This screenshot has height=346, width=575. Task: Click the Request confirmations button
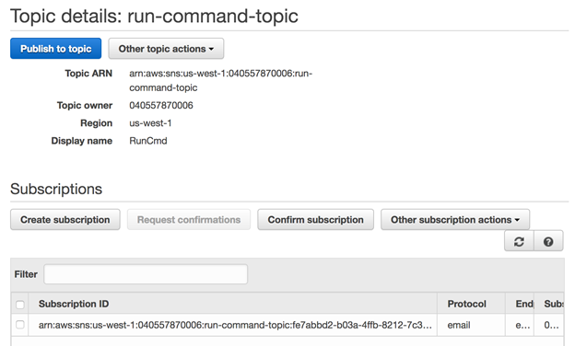(189, 220)
